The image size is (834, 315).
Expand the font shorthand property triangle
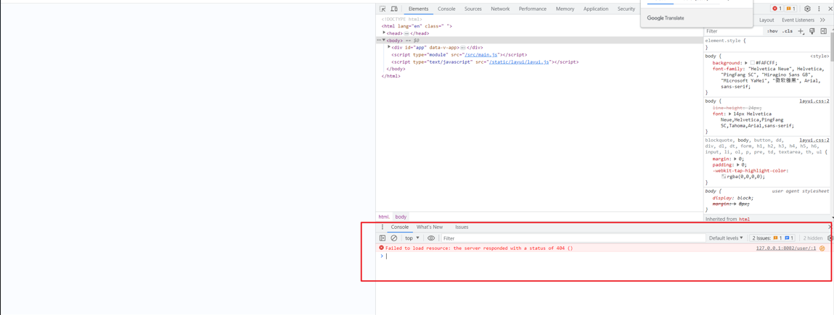(731, 114)
